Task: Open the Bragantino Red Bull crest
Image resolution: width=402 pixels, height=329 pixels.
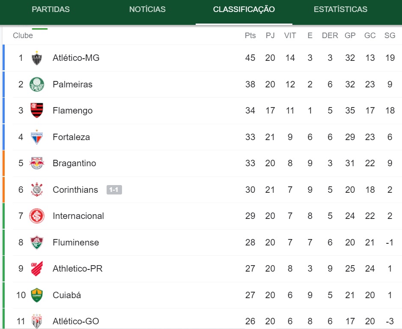Action: [x=37, y=163]
